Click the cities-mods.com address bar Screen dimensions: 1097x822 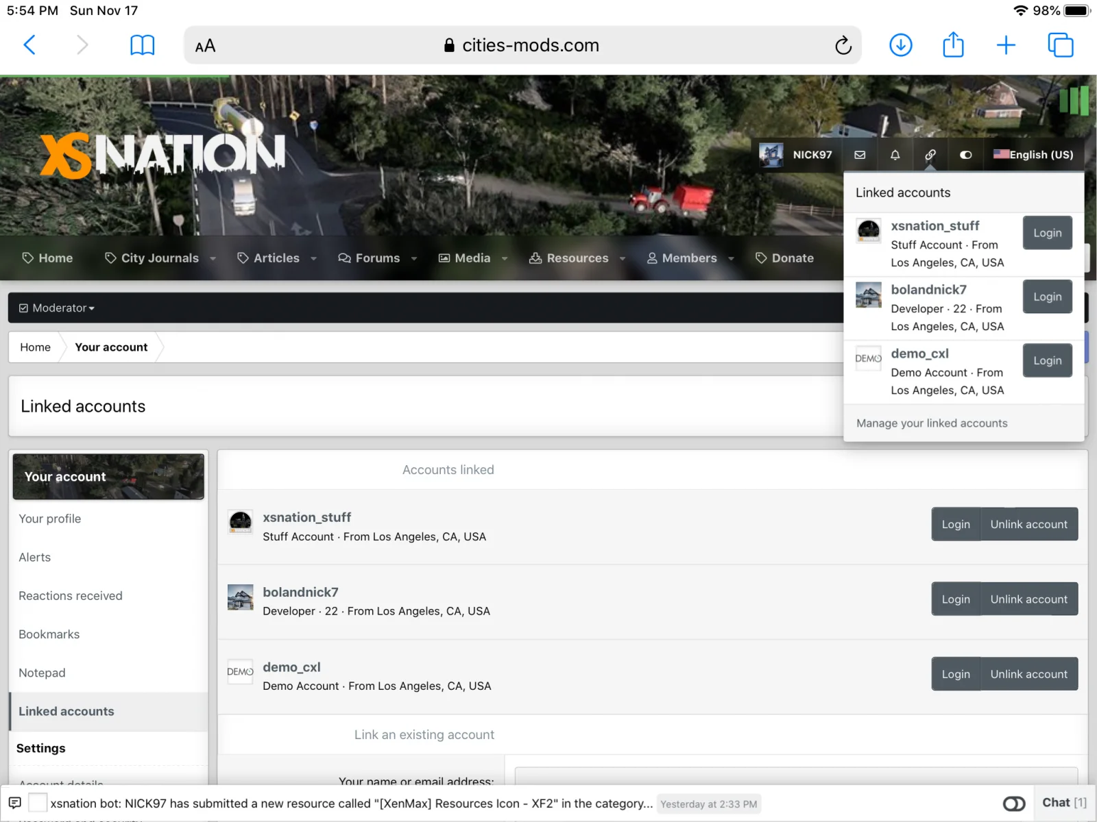click(x=522, y=45)
